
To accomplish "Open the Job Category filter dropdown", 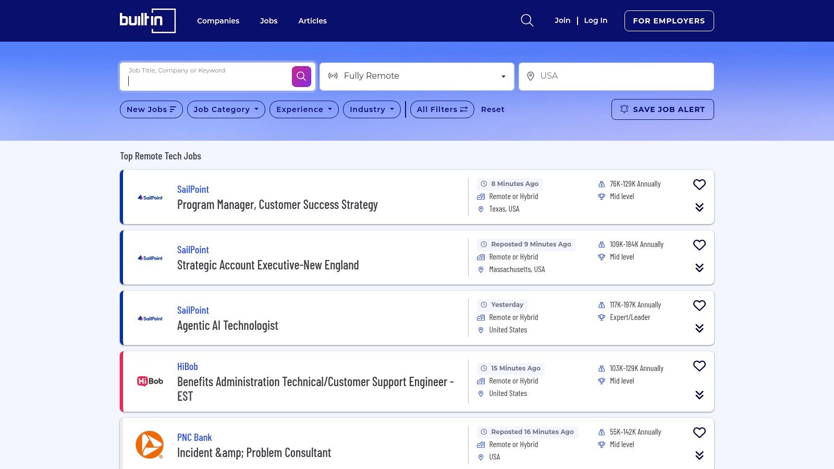I will tap(226, 109).
